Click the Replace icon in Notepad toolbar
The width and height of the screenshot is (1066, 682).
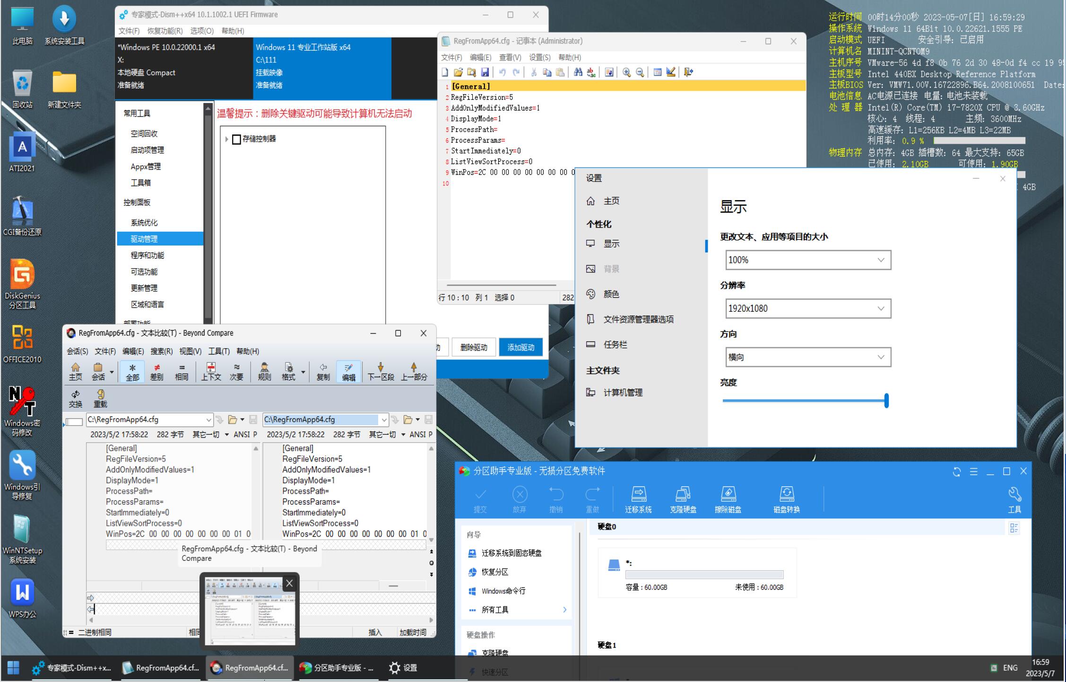[x=591, y=72]
